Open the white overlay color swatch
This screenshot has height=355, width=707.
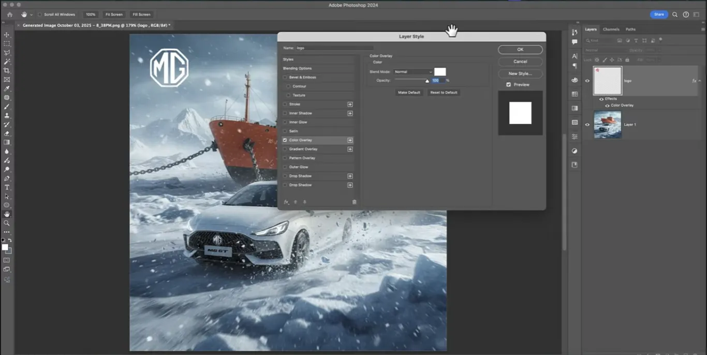pos(440,72)
